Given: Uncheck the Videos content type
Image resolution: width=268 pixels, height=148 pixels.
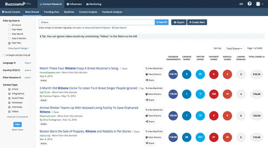Looking at the screenshot, I should [9, 111].
